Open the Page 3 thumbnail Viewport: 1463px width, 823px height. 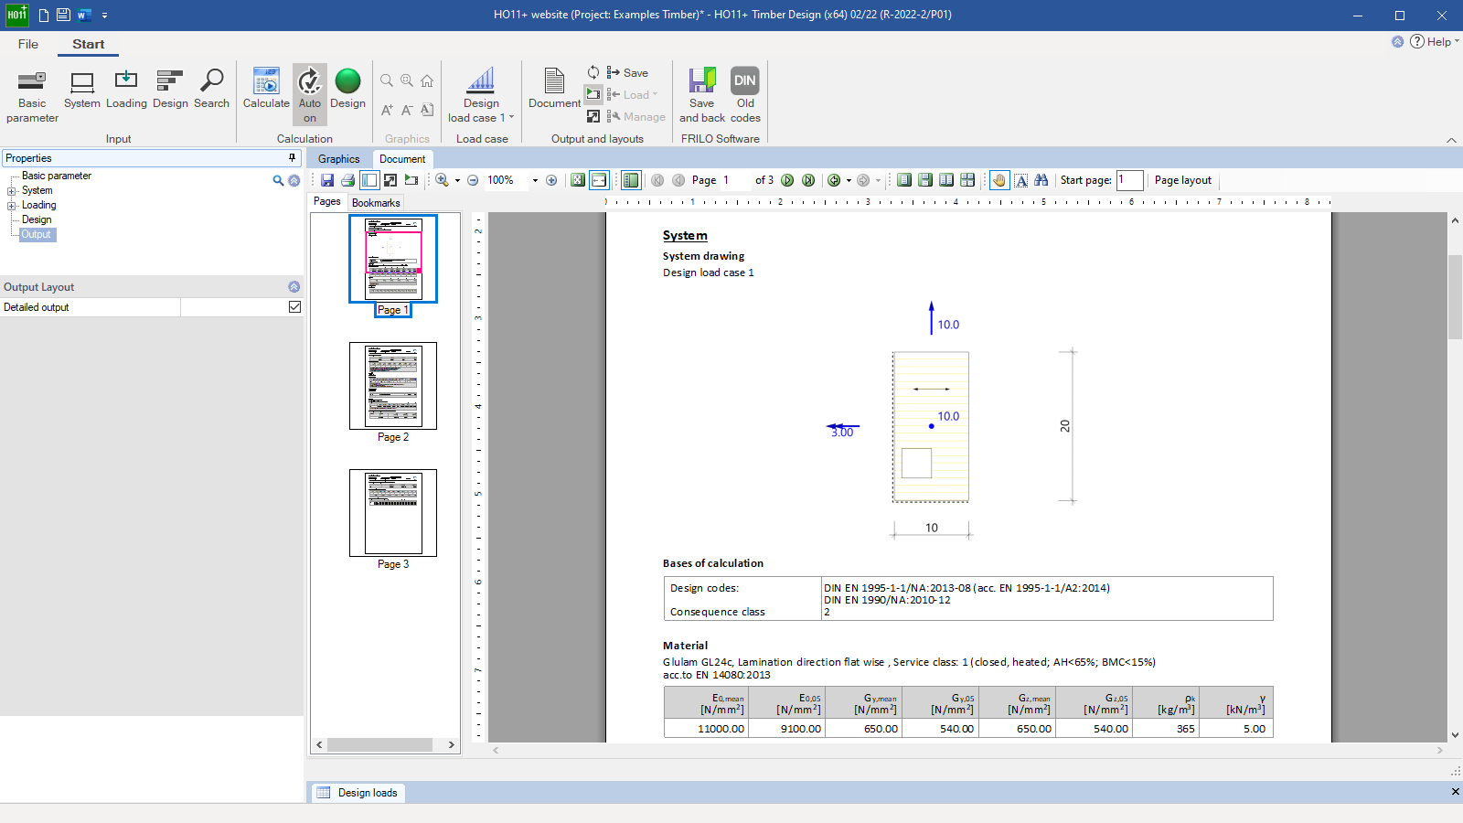coord(393,513)
